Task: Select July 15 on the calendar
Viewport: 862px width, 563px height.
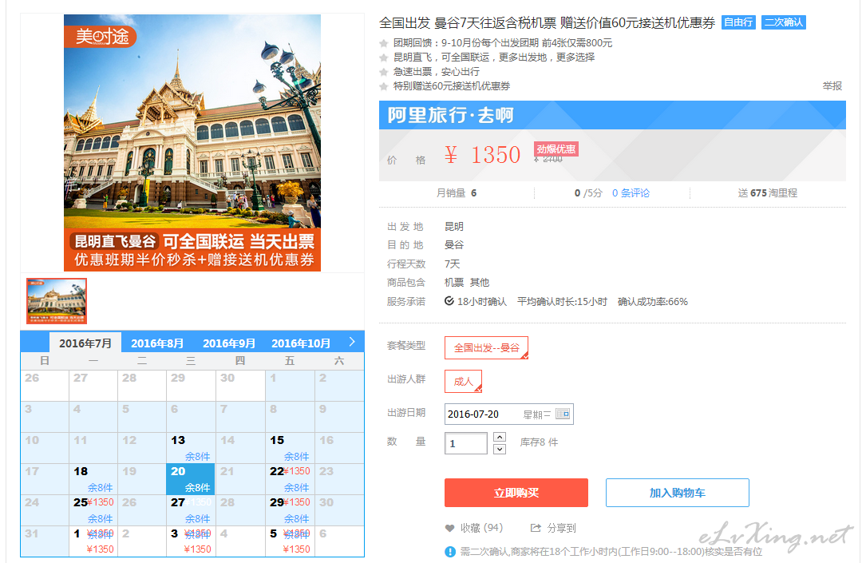Action: click(x=290, y=447)
